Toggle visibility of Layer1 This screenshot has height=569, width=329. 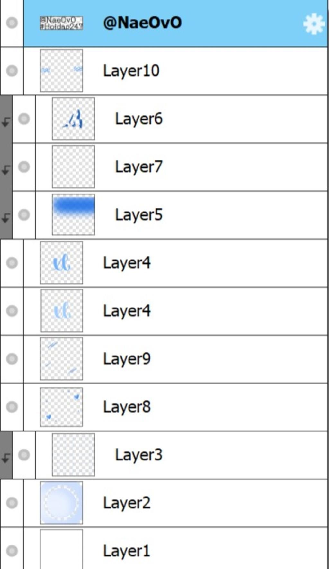pos(12,550)
